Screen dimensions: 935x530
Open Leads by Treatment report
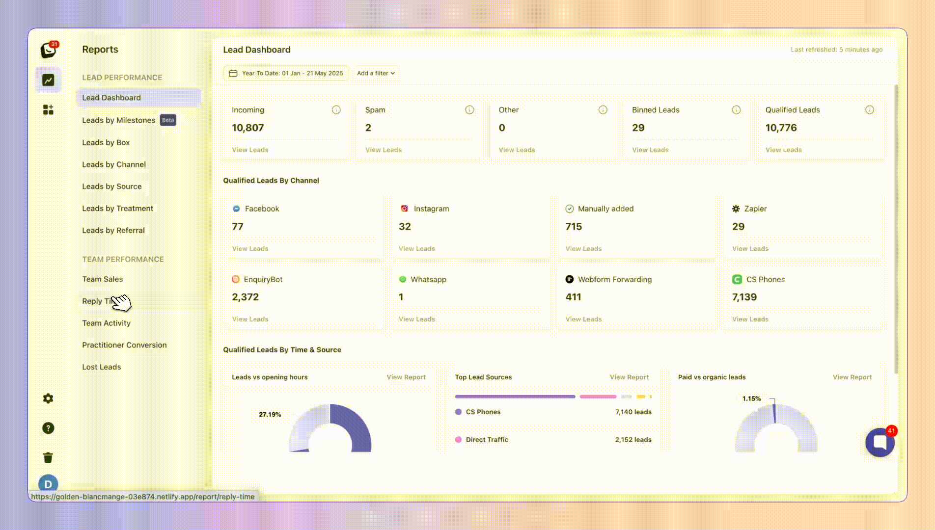tap(117, 209)
